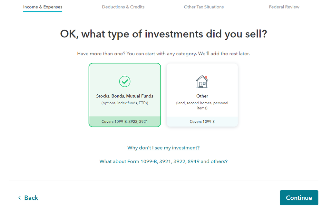
Task: Open the Federal Review tab
Action: click(284, 7)
